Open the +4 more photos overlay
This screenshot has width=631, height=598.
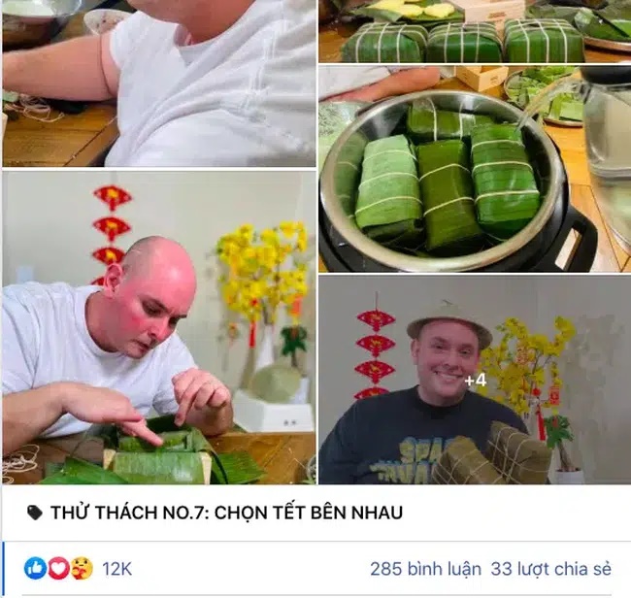pyautogui.click(x=476, y=381)
